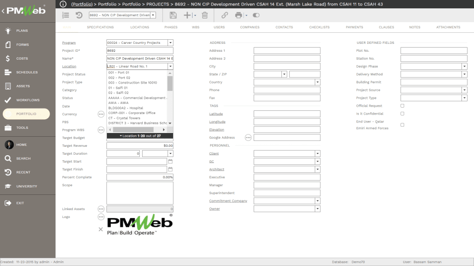This screenshot has width=474, height=266.
Task: Check the Is it Confidential checkbox
Action: [402, 114]
